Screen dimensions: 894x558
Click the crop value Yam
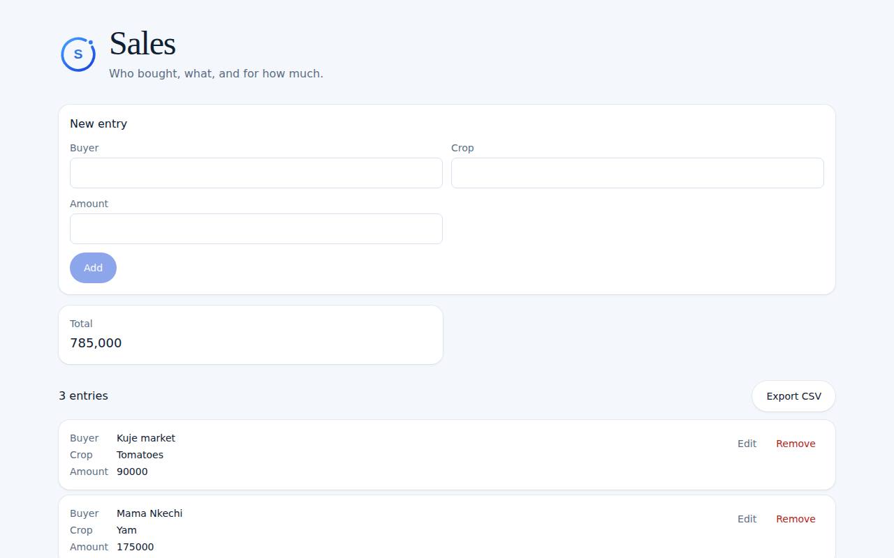point(126,530)
